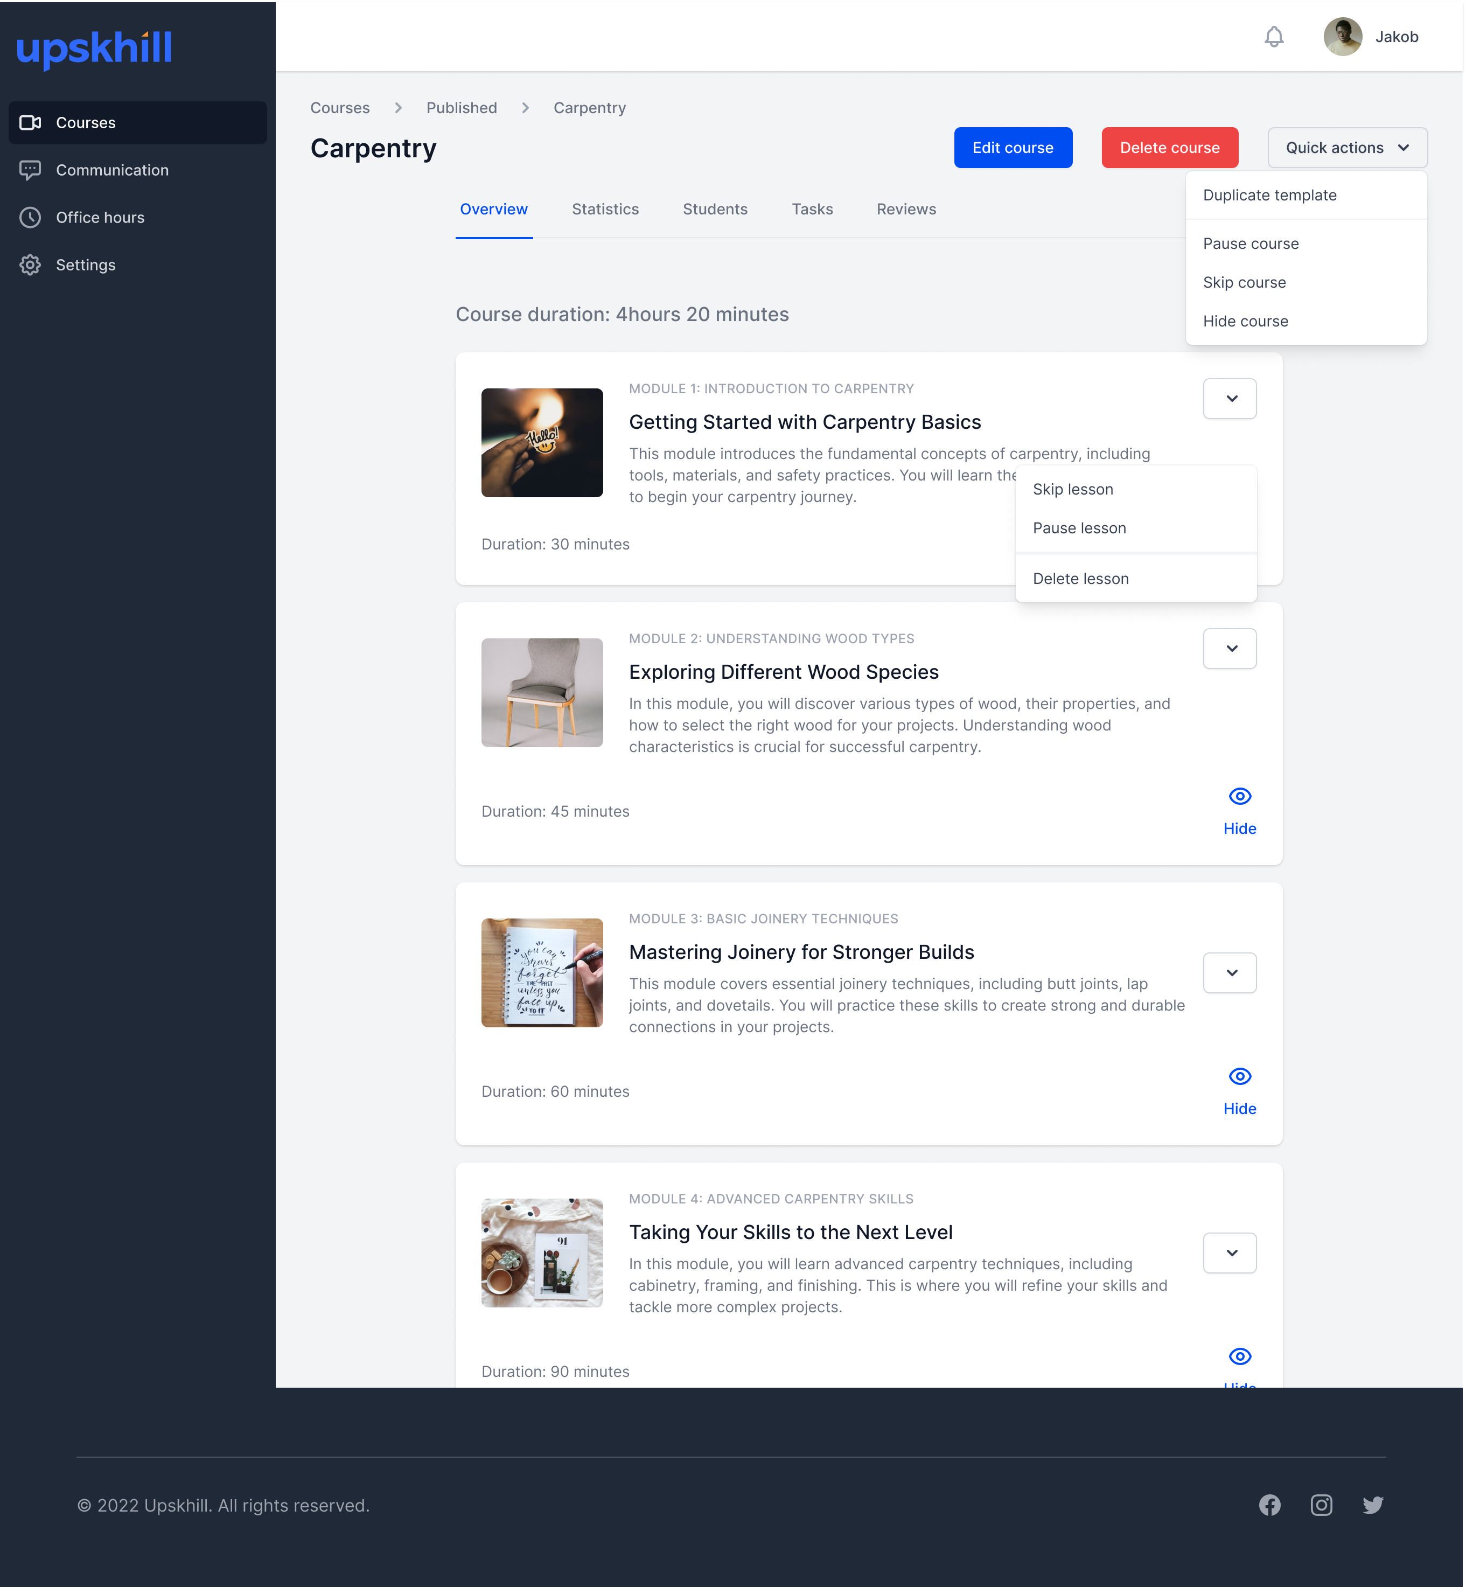This screenshot has height=1587, width=1466.
Task: Click the notification bell icon
Action: click(x=1273, y=37)
